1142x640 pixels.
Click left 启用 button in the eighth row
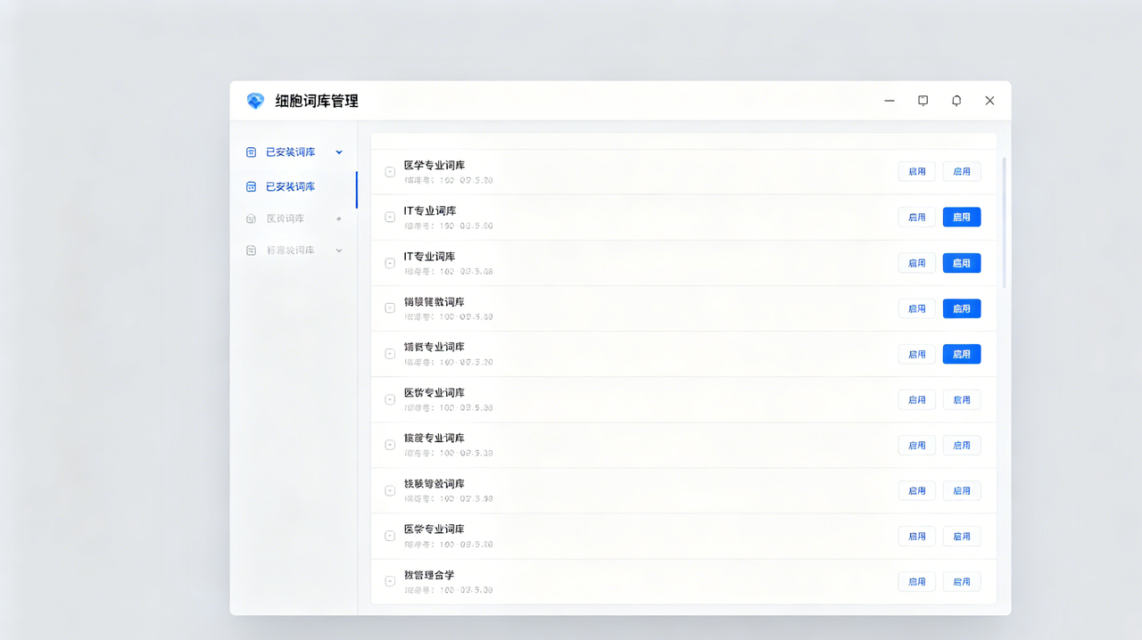click(917, 490)
